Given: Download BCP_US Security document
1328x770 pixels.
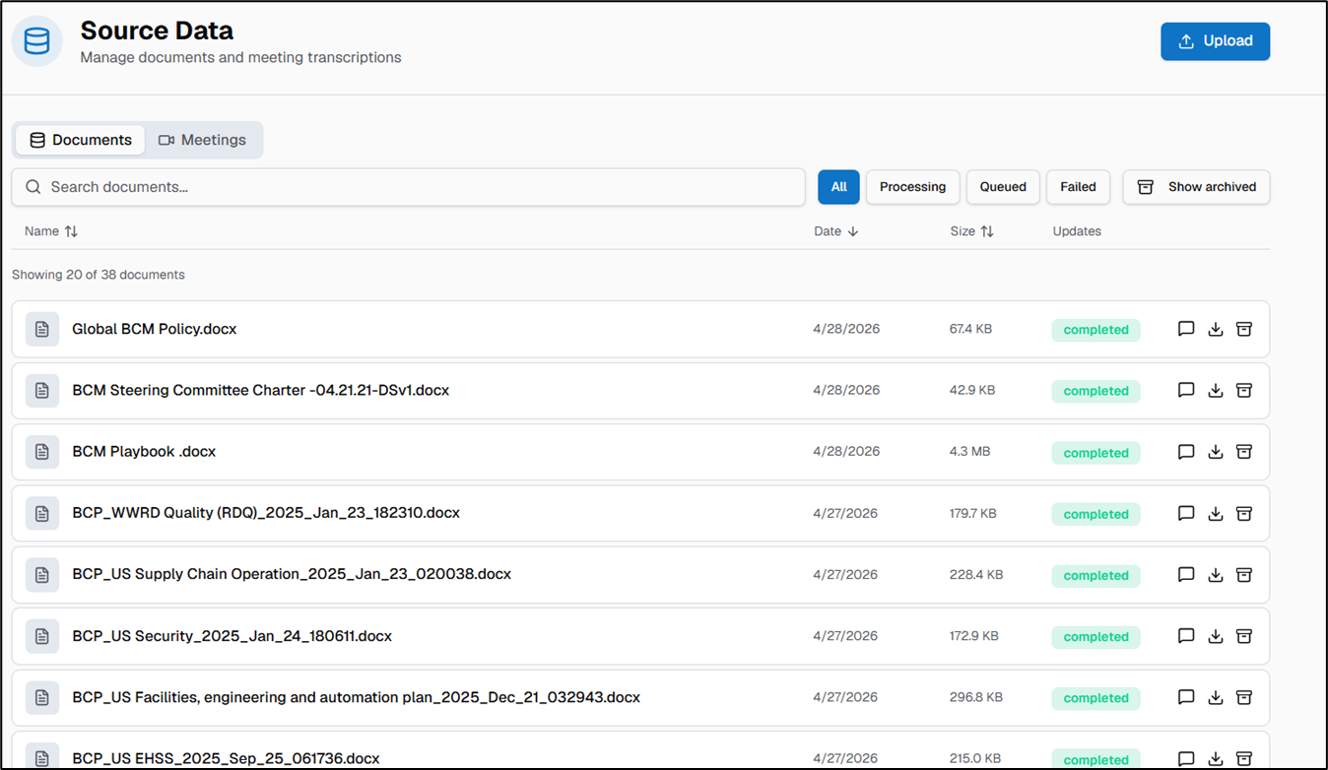Looking at the screenshot, I should 1216,636.
